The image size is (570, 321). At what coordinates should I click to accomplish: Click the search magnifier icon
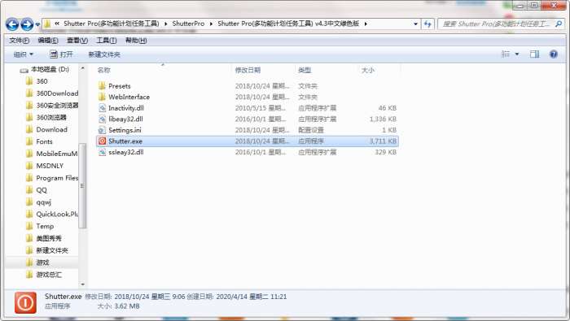(x=559, y=24)
